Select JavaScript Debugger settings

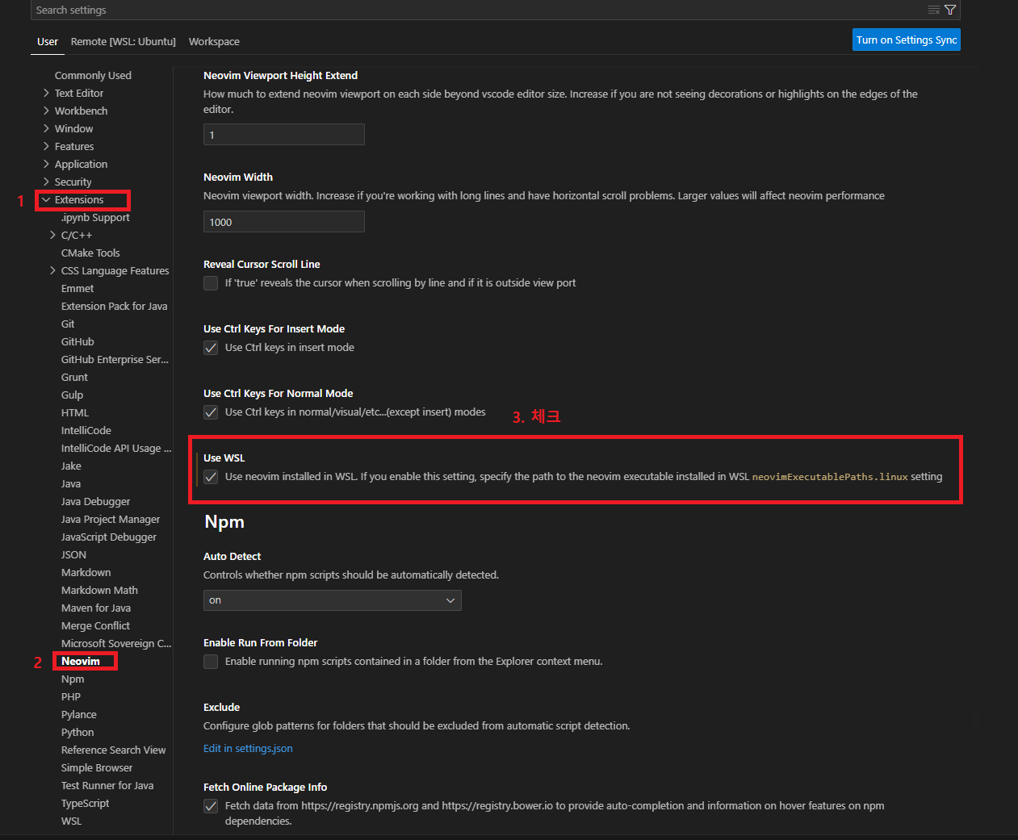pyautogui.click(x=109, y=537)
